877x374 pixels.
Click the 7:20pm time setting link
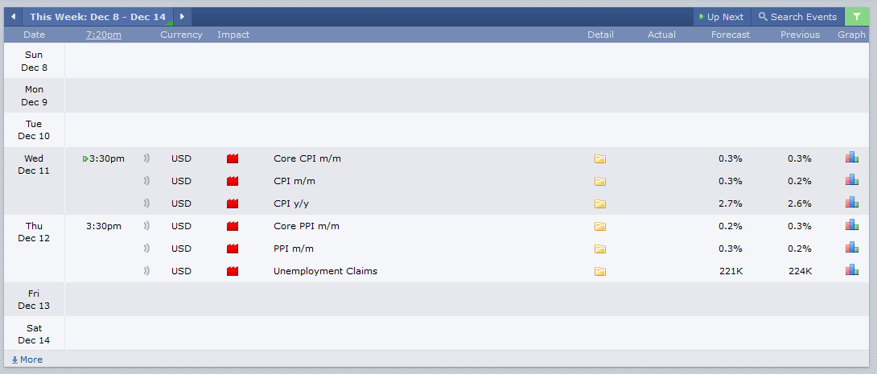104,35
